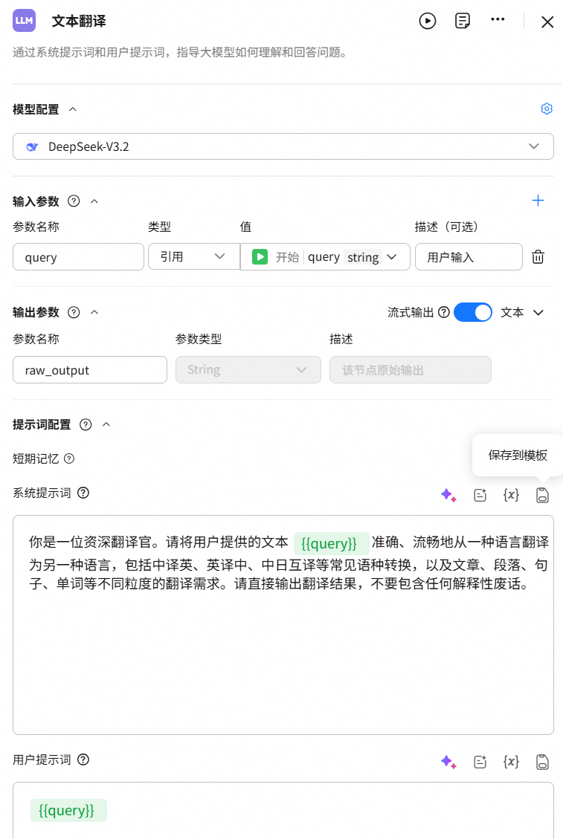Screen dimensions: 563x839
Task: Collapse the 模型配置 section
Action: point(73,109)
